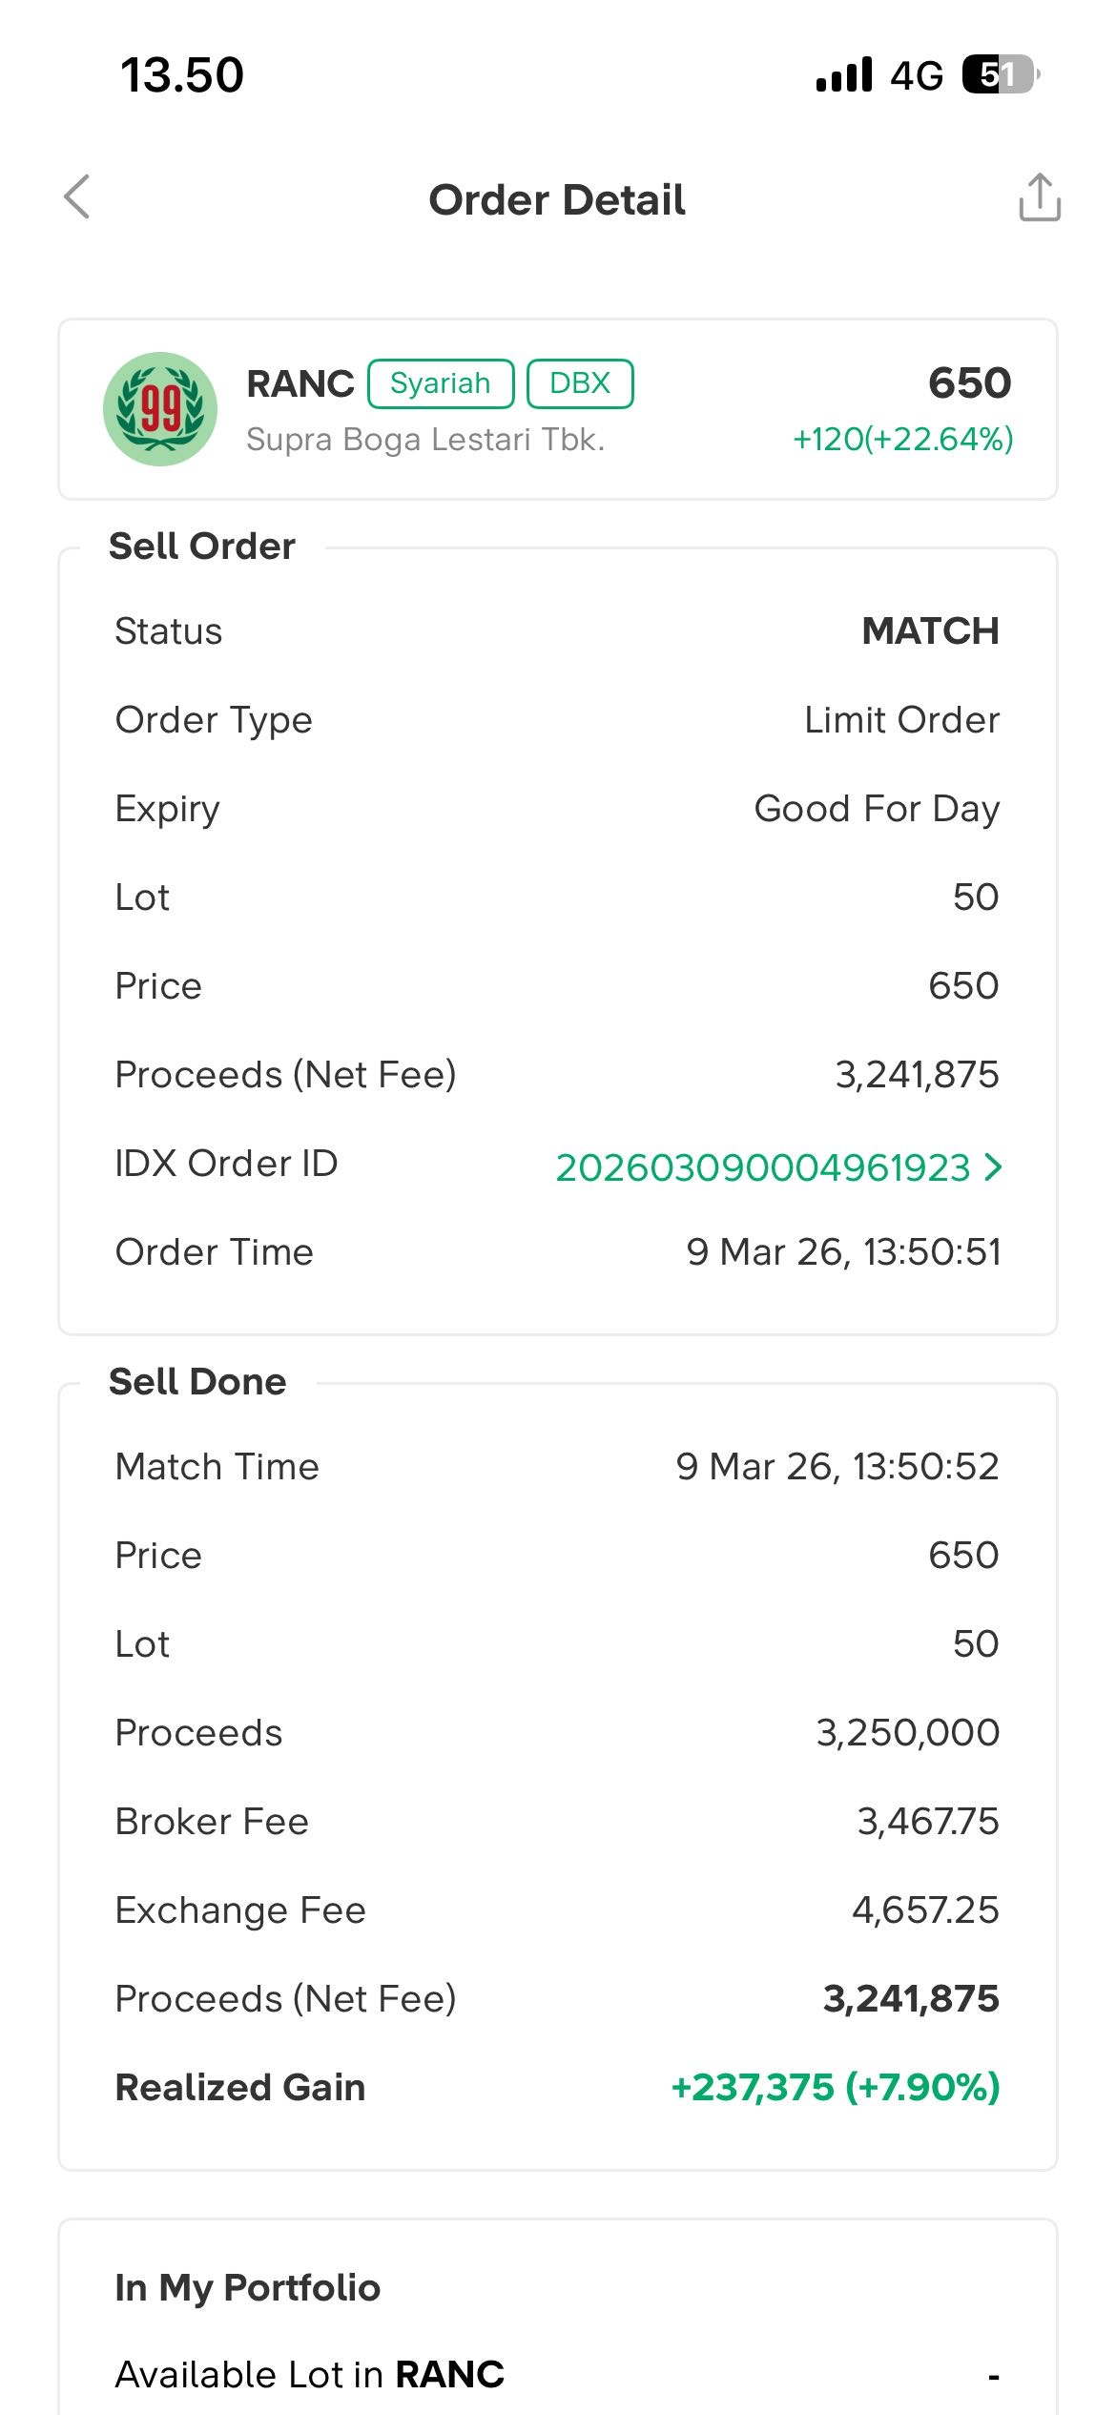The image size is (1116, 2415).
Task: Expand the IDX Order ID chevron arrow
Action: click(x=994, y=1166)
